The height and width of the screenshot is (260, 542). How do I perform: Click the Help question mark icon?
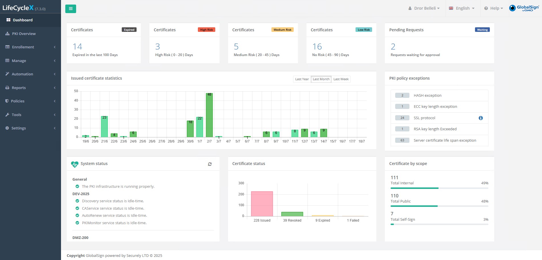click(x=486, y=8)
